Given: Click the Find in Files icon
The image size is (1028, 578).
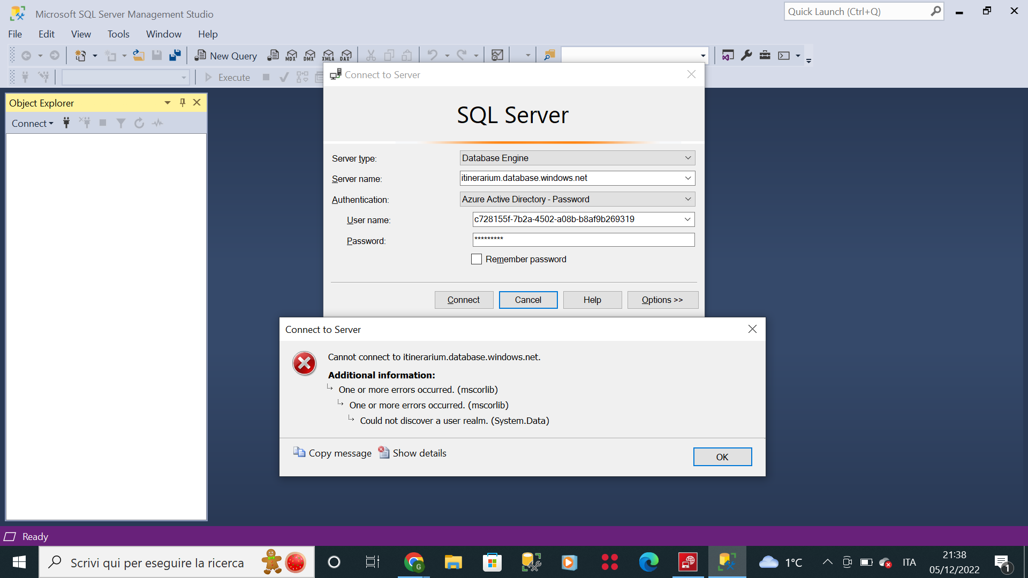Looking at the screenshot, I should tap(549, 55).
